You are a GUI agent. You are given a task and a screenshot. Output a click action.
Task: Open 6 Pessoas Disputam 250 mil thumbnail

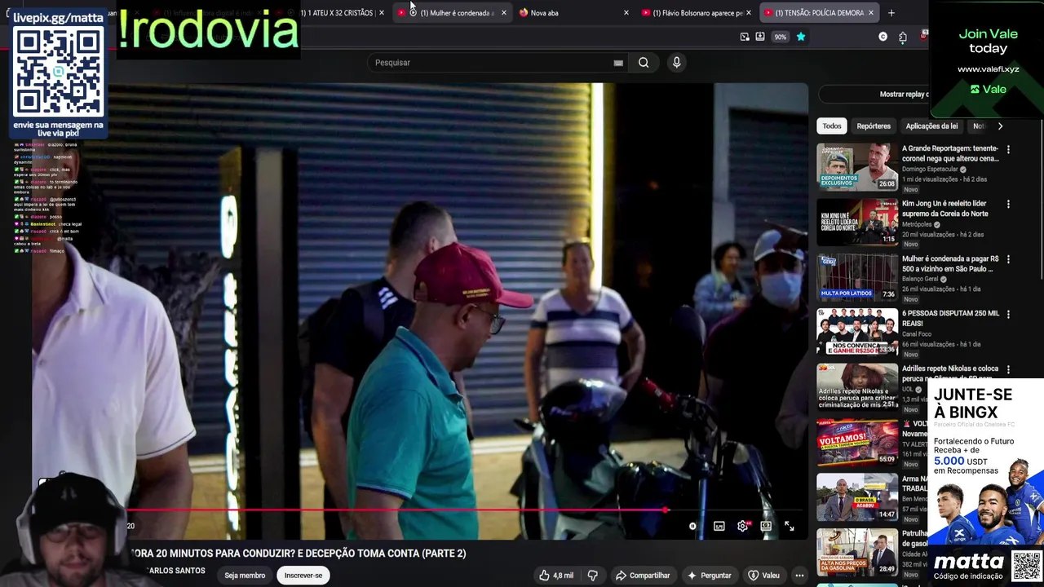[x=857, y=331]
